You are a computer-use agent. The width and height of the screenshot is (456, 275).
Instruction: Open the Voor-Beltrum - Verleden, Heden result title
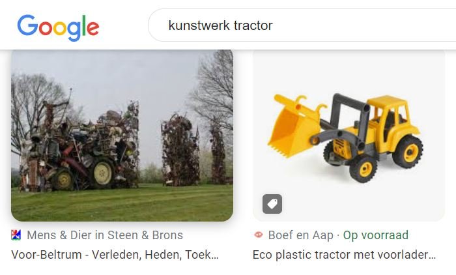pos(115,255)
